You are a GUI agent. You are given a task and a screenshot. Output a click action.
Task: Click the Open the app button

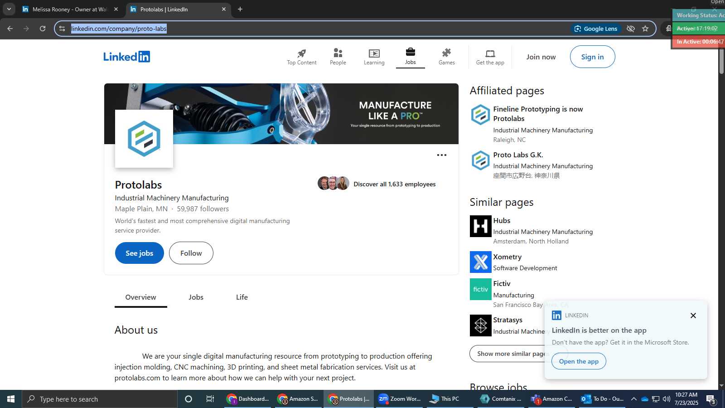coord(579,361)
